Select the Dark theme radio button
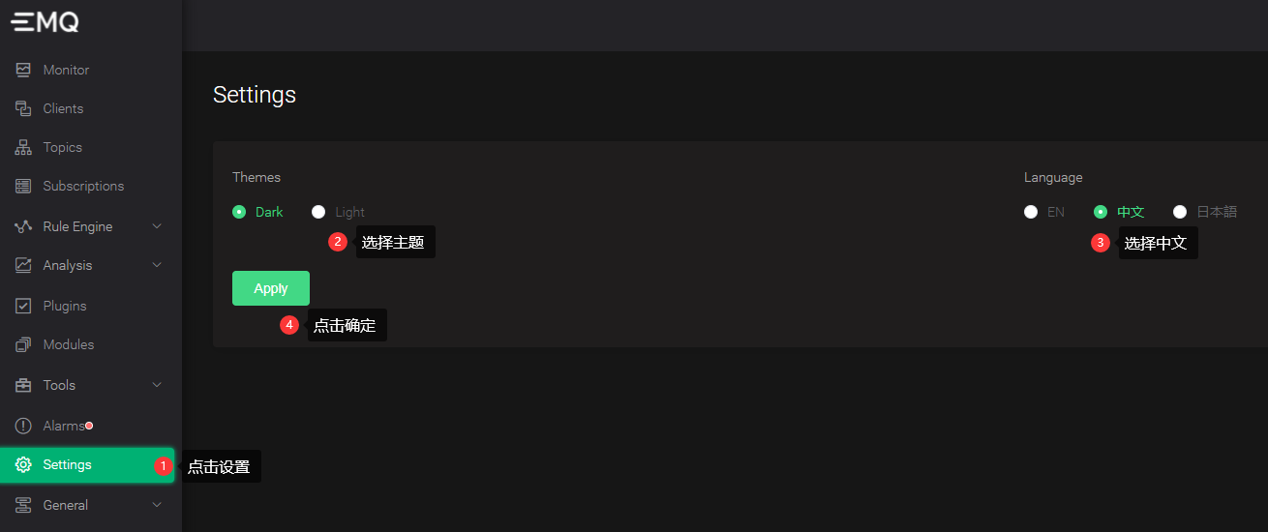 (239, 212)
